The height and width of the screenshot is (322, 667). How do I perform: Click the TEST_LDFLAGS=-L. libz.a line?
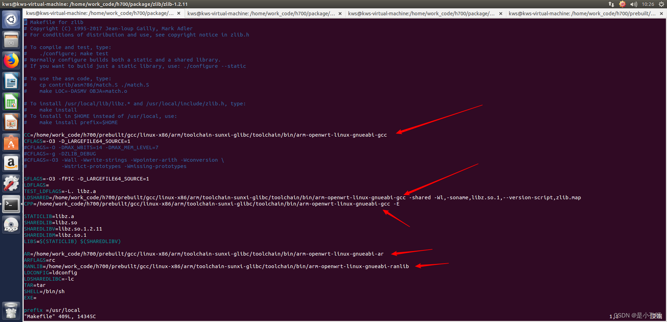60,191
